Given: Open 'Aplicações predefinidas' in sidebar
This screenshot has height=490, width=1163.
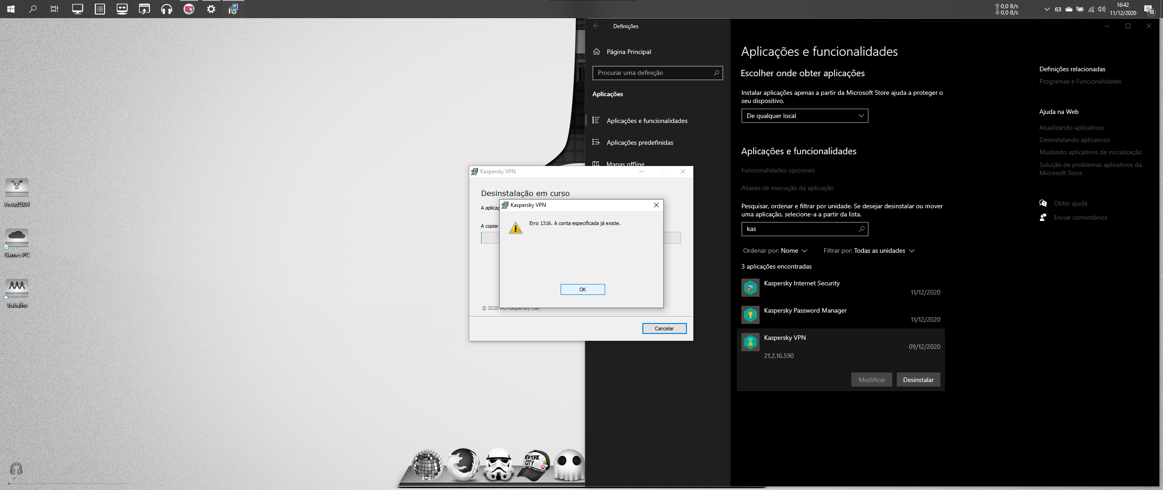Looking at the screenshot, I should pyautogui.click(x=640, y=142).
